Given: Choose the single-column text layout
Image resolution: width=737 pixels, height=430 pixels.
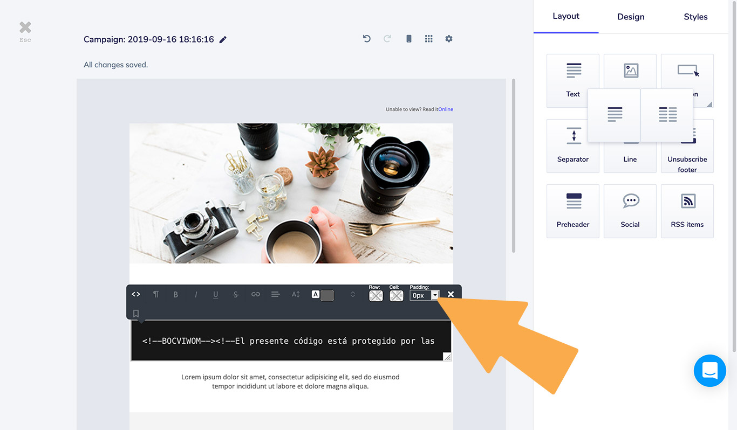Looking at the screenshot, I should pos(615,115).
